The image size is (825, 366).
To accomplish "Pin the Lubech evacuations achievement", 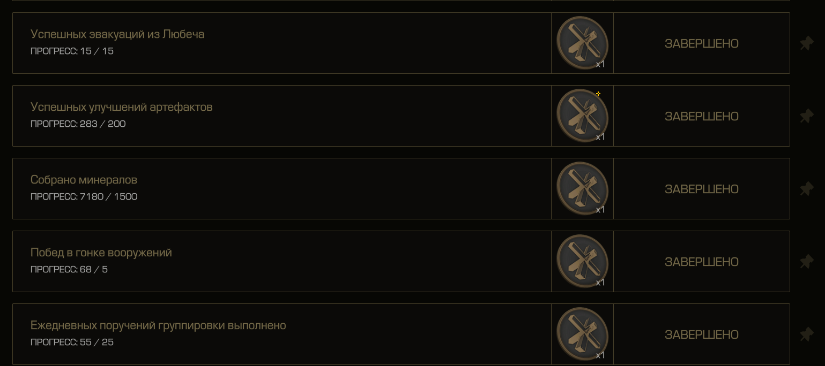I will 806,43.
